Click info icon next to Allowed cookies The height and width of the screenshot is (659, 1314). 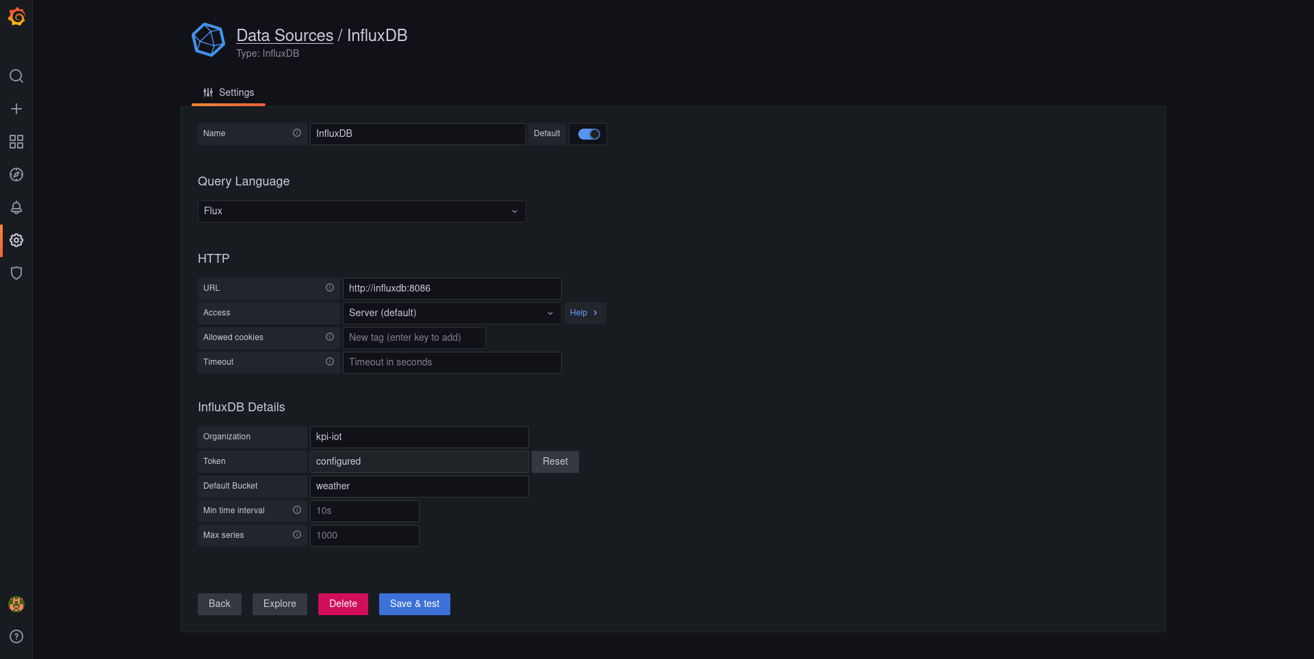click(x=330, y=337)
